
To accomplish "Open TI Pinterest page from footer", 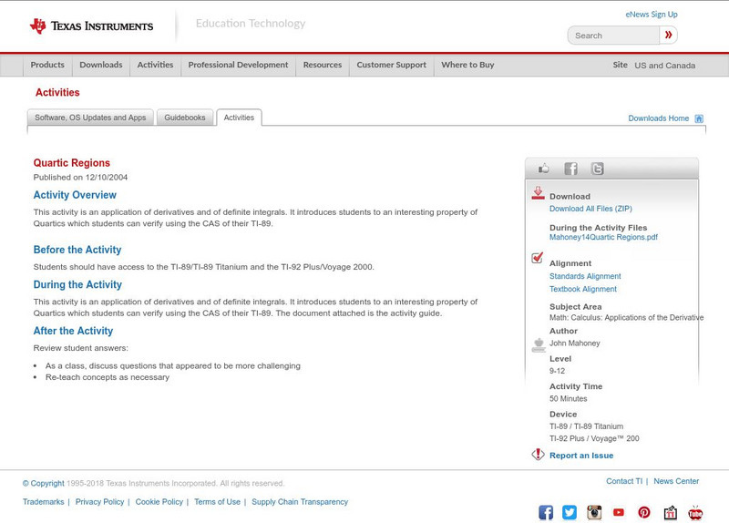I will 644,512.
